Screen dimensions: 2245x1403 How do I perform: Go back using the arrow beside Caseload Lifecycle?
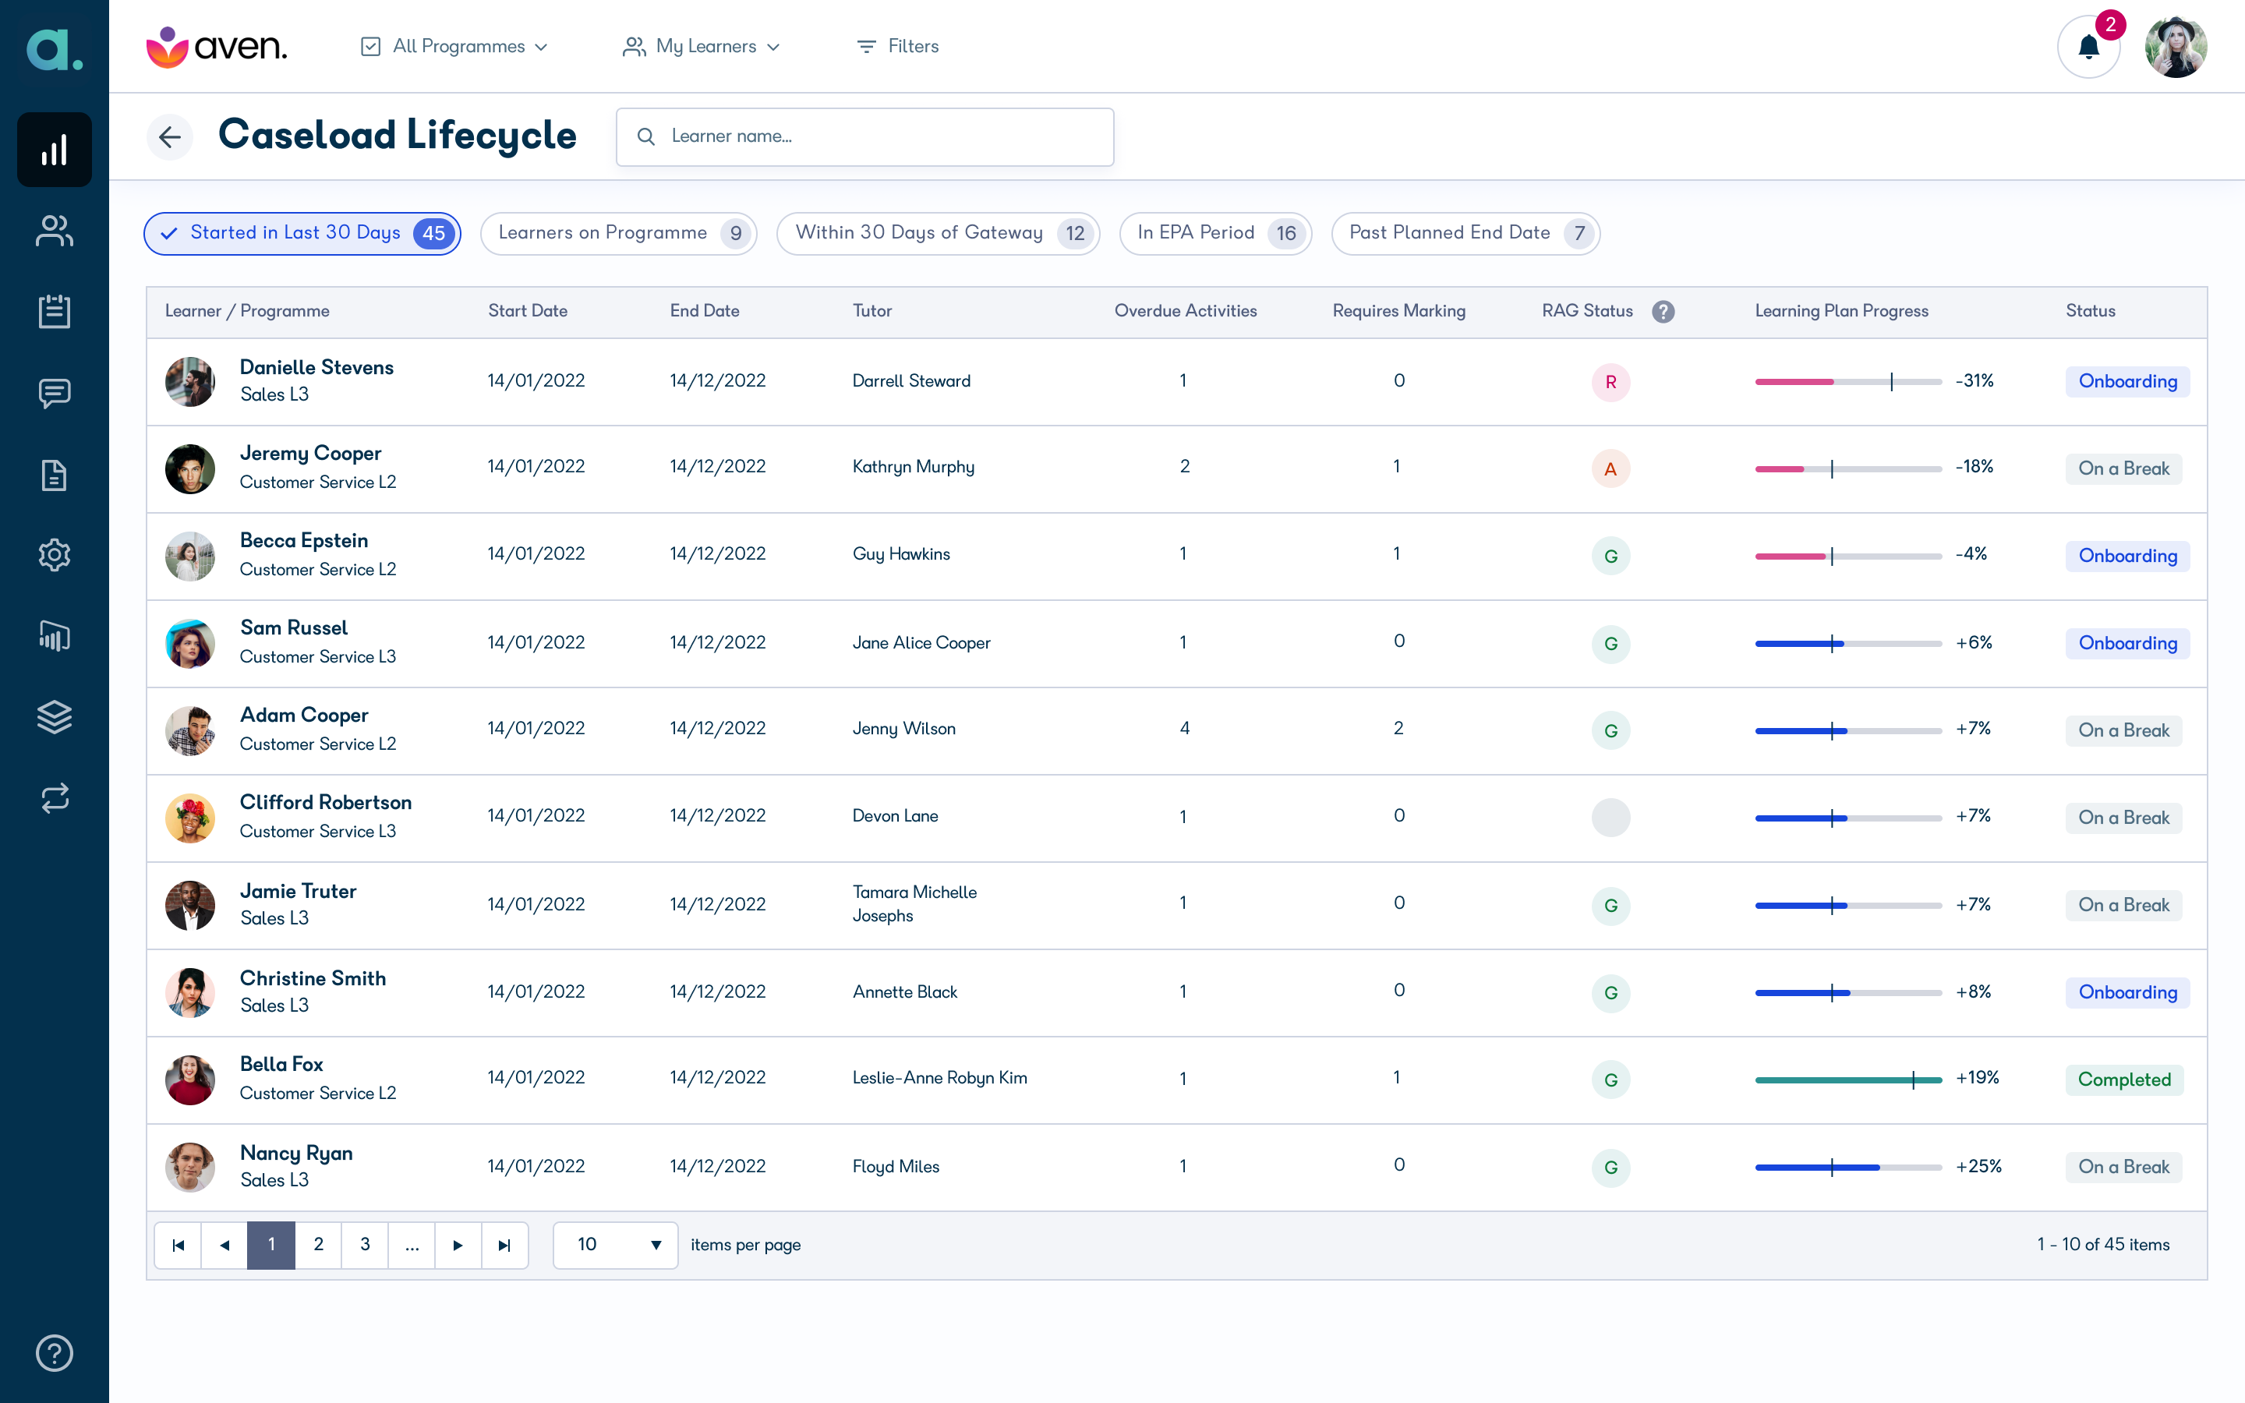point(169,137)
